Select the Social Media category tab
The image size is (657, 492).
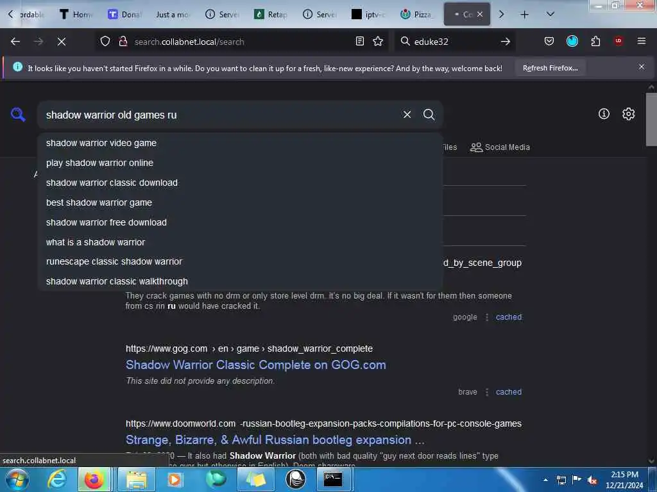pos(500,147)
